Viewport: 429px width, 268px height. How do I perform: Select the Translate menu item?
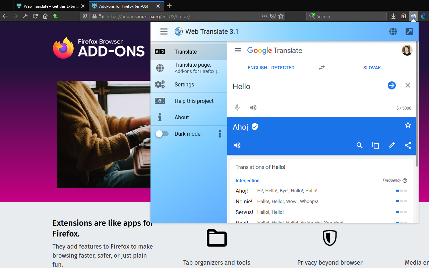coord(189,52)
